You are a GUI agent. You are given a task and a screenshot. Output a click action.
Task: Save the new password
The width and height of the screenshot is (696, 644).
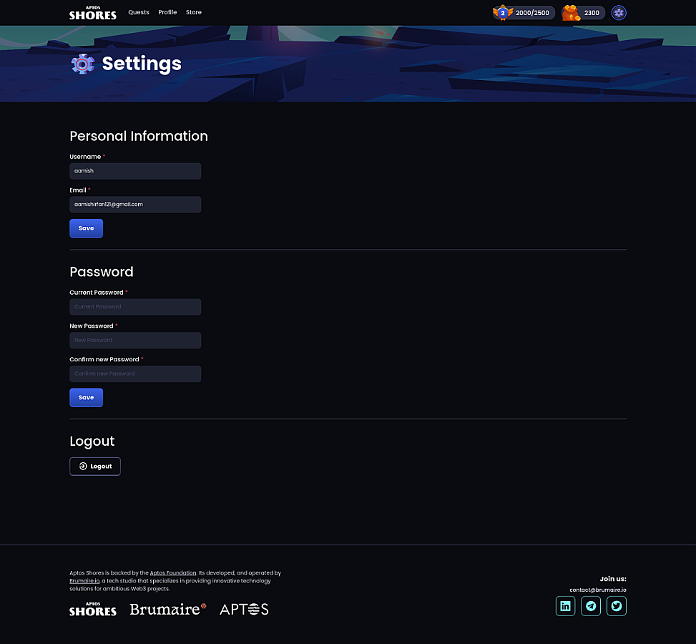pos(86,398)
